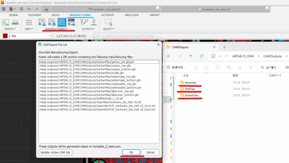The height and width of the screenshot is (163, 289).
Task: Click the first OUTPUTS tool icon
Action: click(x=84, y=22)
